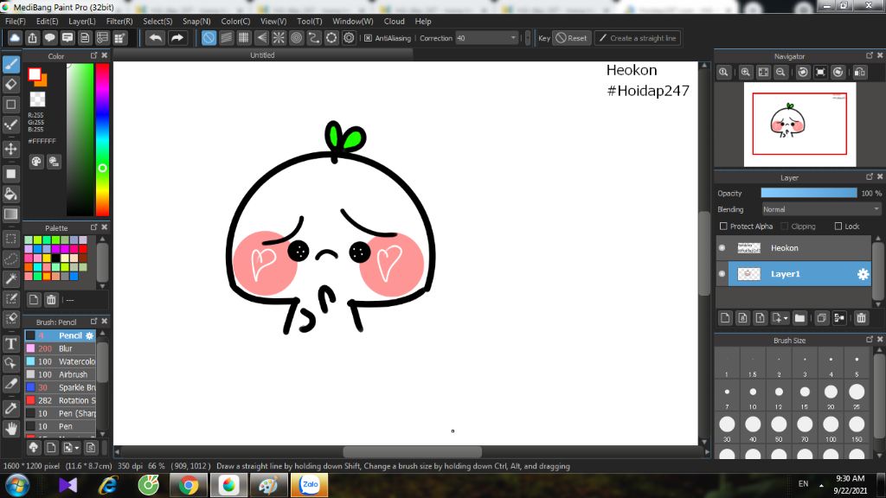Choose concentric circle snap icon
The height and width of the screenshot is (498, 886).
(x=296, y=38)
